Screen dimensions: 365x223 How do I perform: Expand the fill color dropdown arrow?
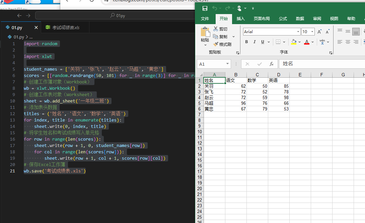[300, 42]
